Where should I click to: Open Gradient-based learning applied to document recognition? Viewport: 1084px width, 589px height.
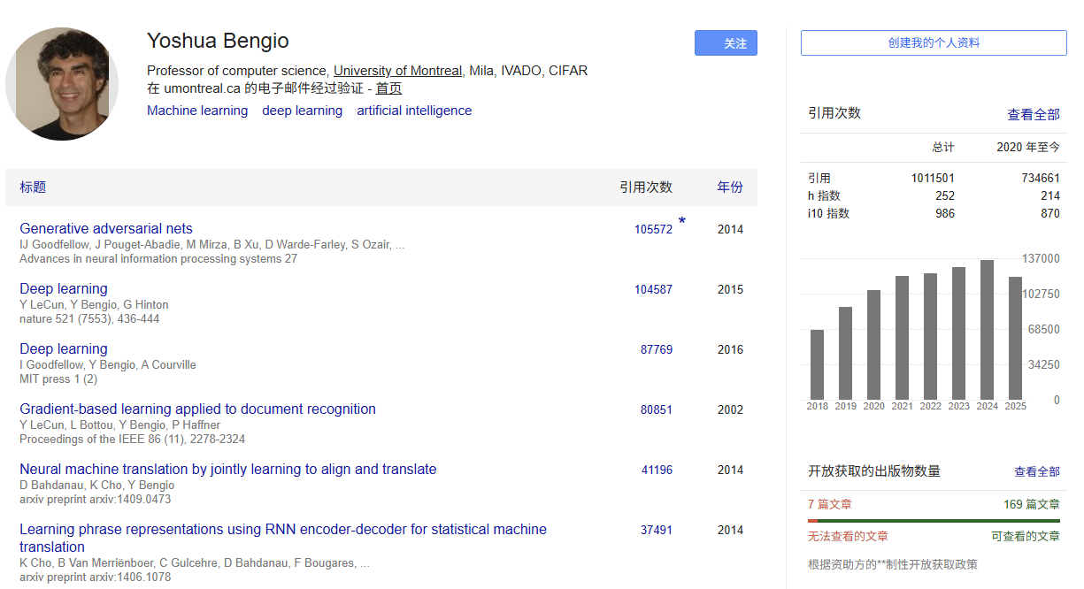pyautogui.click(x=197, y=409)
